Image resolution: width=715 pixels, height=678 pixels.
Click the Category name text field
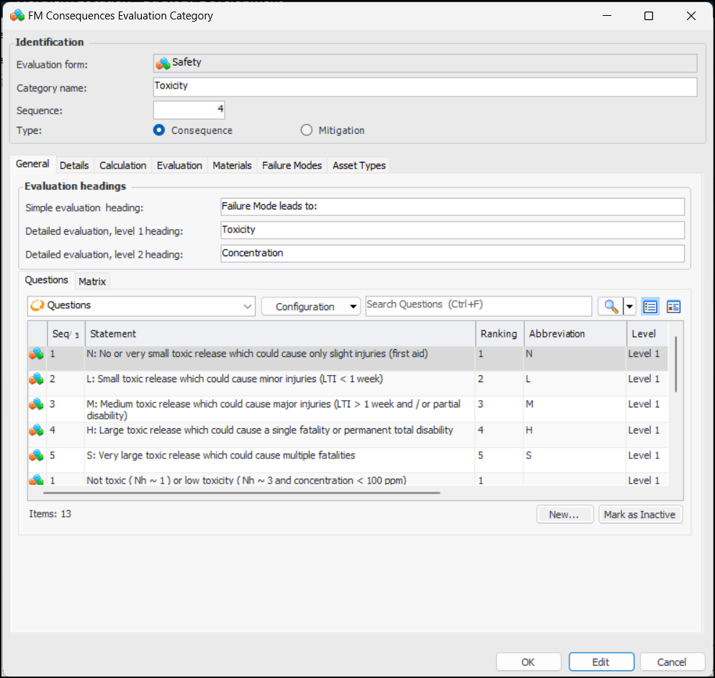pyautogui.click(x=425, y=86)
